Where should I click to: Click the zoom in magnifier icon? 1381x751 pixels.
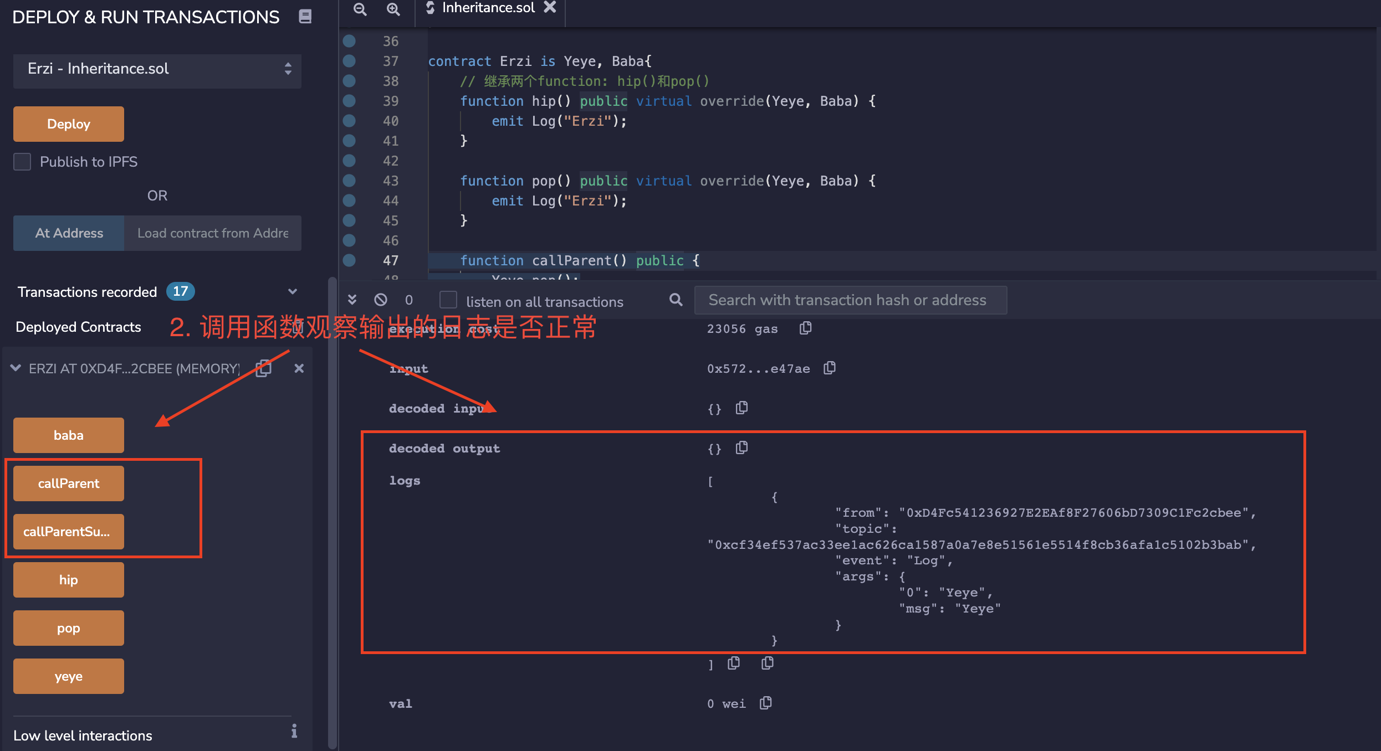[x=393, y=9]
